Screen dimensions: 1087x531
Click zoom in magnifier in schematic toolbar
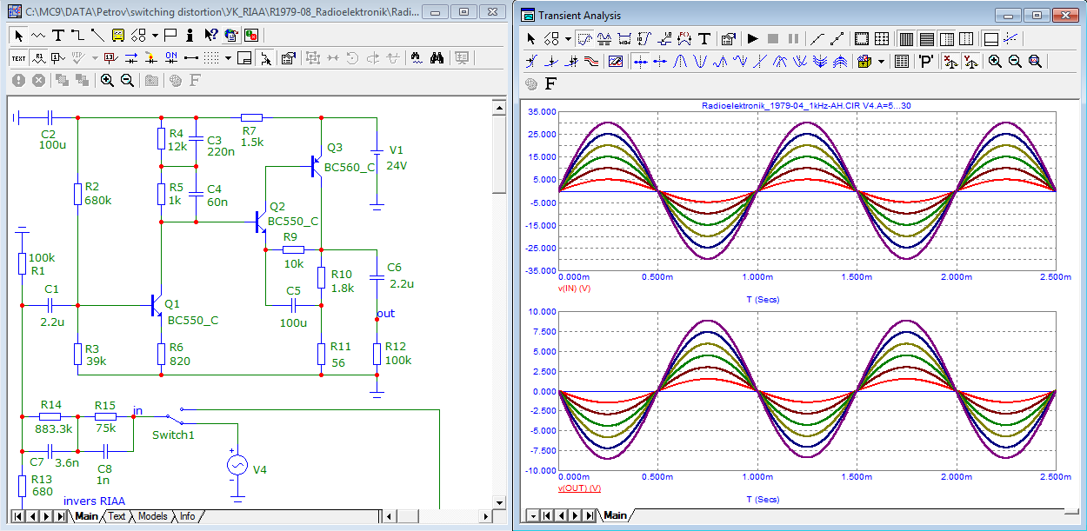(x=107, y=80)
